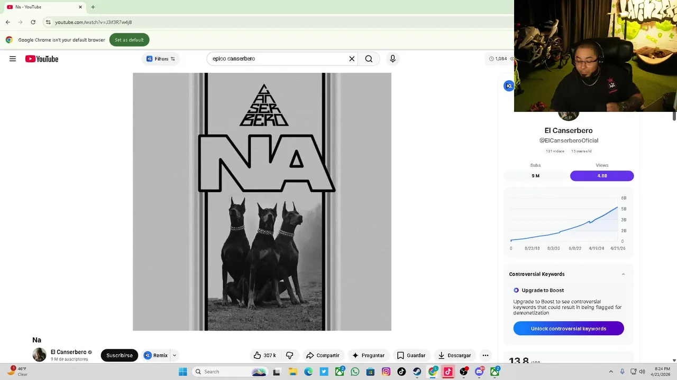View site information icon in address bar
Image resolution: width=677 pixels, height=380 pixels.
(x=48, y=22)
